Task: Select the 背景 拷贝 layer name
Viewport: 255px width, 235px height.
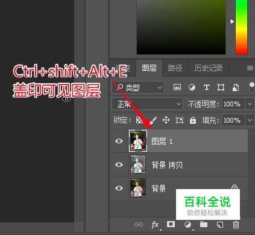Action: (x=167, y=165)
